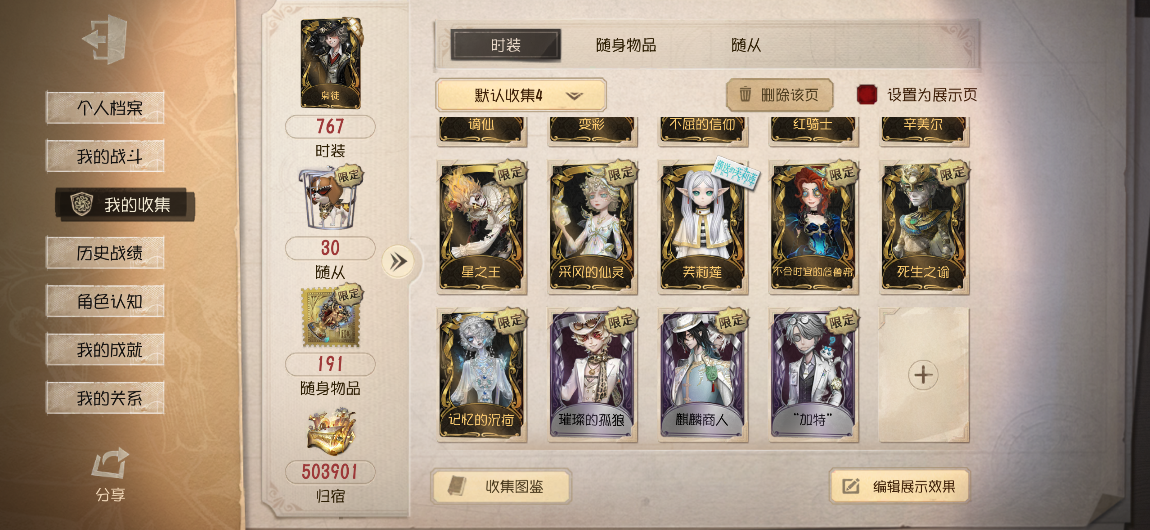Viewport: 1150px width, 530px height.
Task: Expand the 默认收集4 dropdown
Action: pos(521,95)
